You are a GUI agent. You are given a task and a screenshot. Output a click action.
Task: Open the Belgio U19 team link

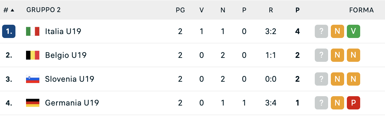click(x=66, y=55)
